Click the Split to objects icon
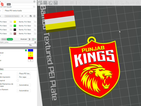The width and height of the screenshot is (141, 106). point(62,3)
